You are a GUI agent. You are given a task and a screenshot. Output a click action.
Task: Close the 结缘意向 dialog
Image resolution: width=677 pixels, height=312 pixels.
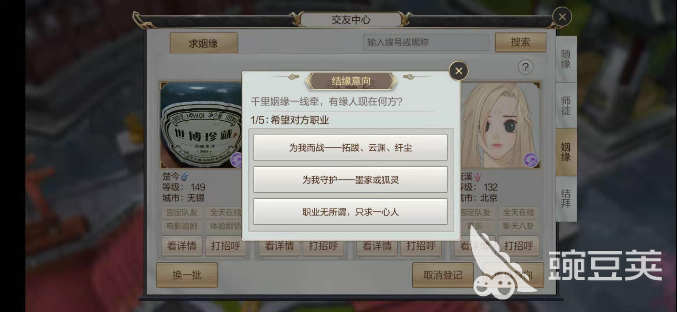coord(459,71)
